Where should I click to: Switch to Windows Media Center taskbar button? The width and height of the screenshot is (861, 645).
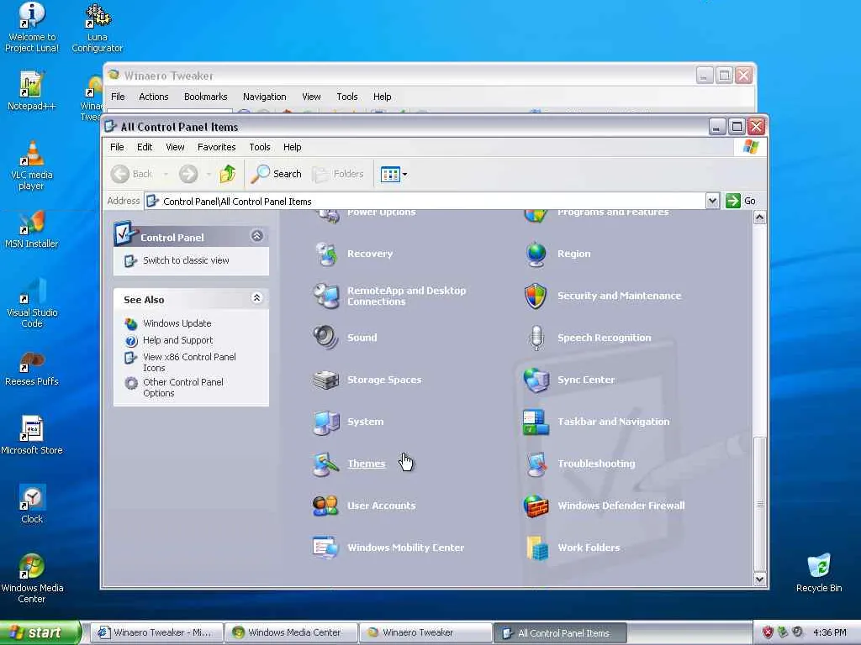292,633
